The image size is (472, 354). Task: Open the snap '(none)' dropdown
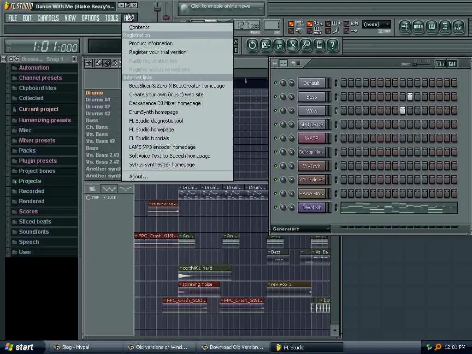coord(377,24)
